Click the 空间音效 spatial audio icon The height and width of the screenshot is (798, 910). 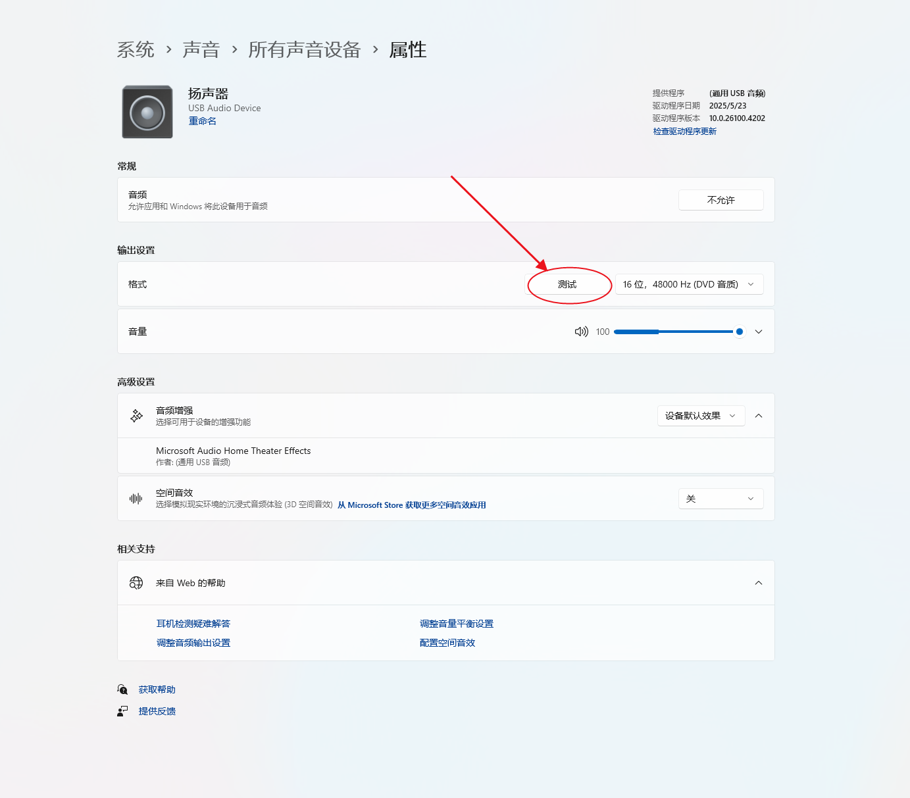(136, 498)
